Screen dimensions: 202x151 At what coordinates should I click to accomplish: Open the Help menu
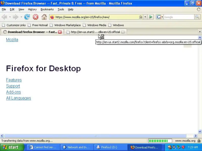click(71, 9)
